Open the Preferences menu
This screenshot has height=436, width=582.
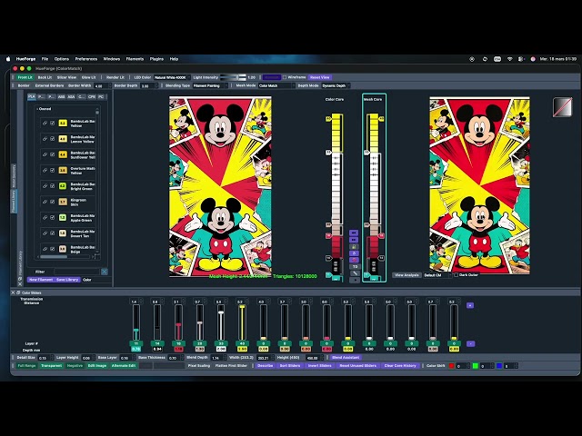pyautogui.click(x=86, y=59)
